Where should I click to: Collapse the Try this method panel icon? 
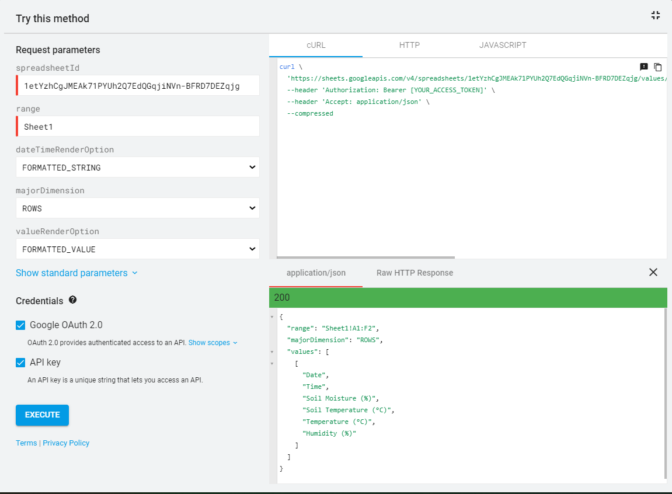click(655, 15)
